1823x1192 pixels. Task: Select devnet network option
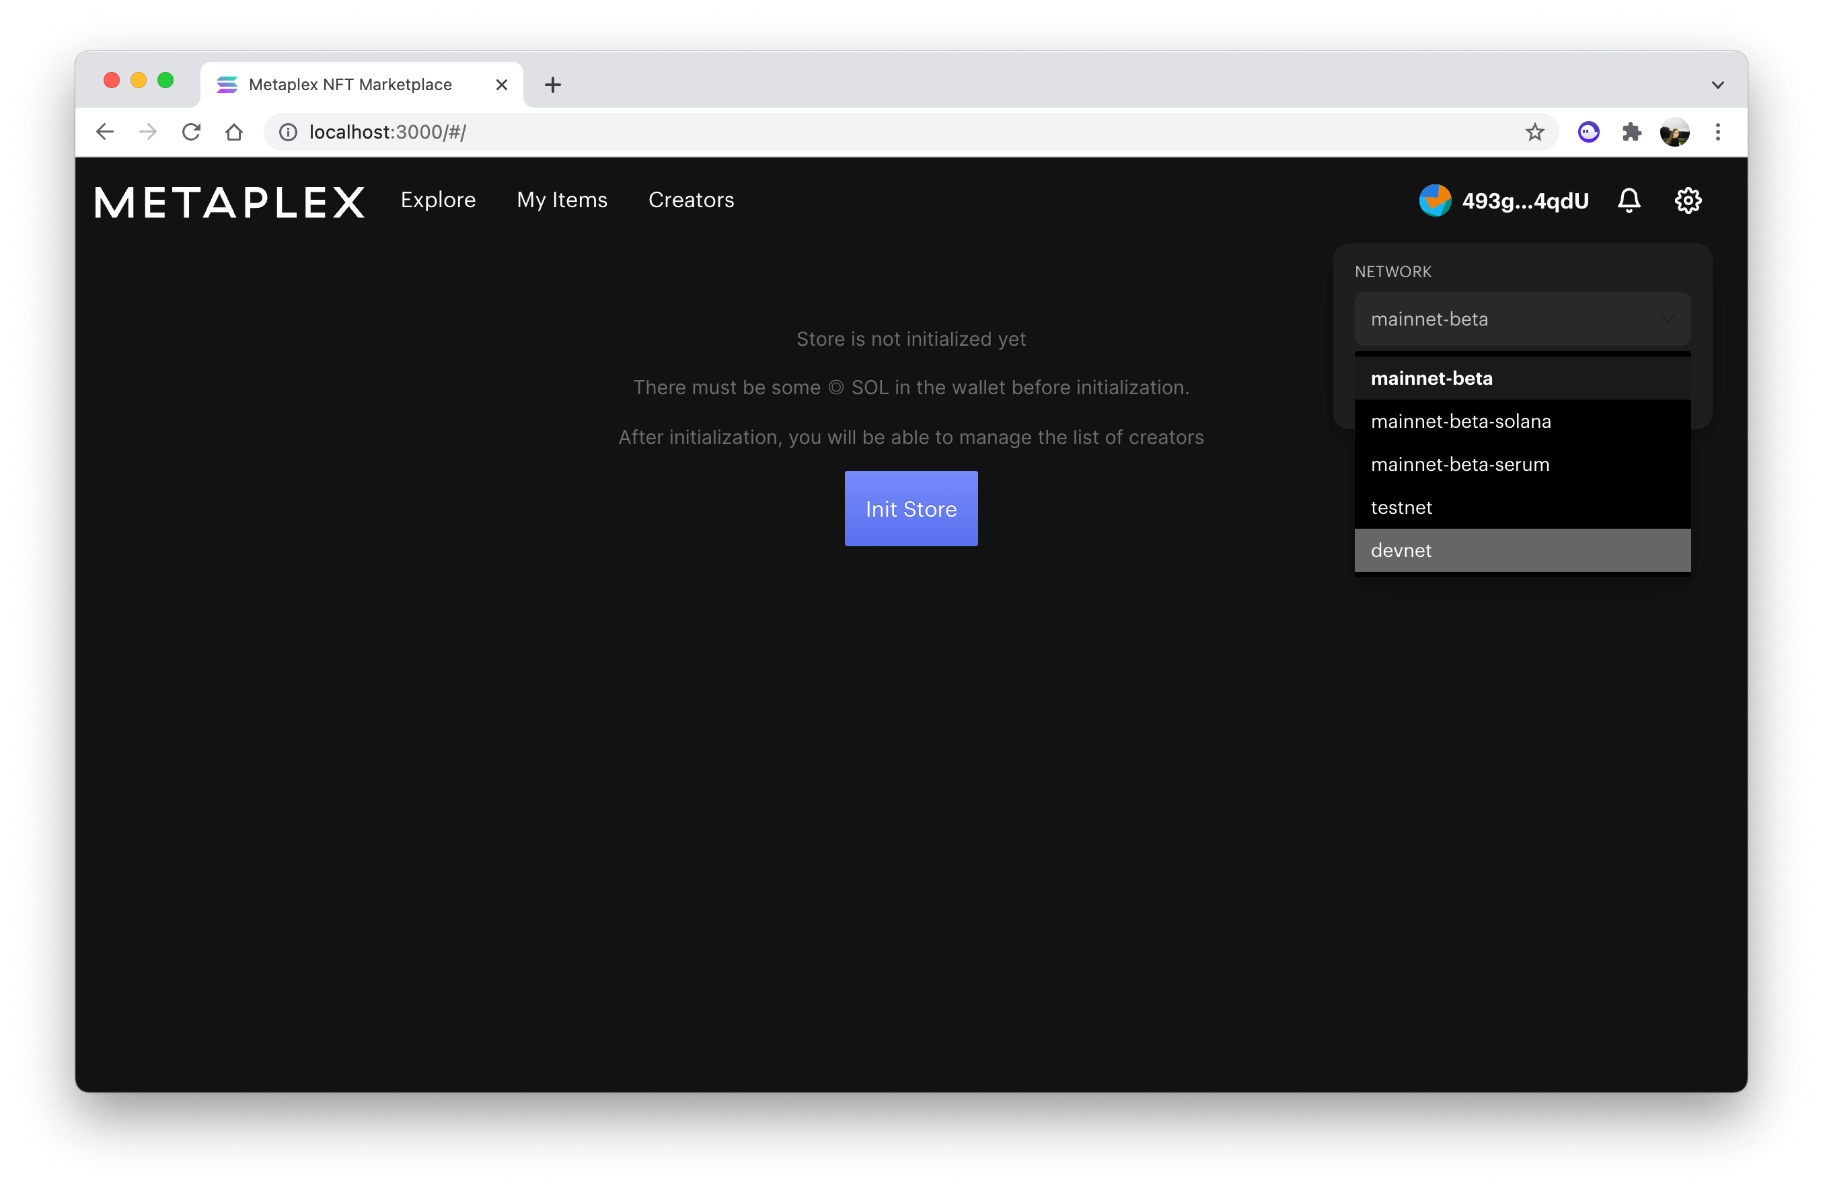click(1522, 550)
